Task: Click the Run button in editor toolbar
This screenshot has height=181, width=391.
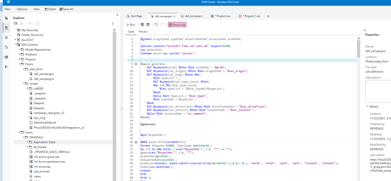Action: click(131, 25)
